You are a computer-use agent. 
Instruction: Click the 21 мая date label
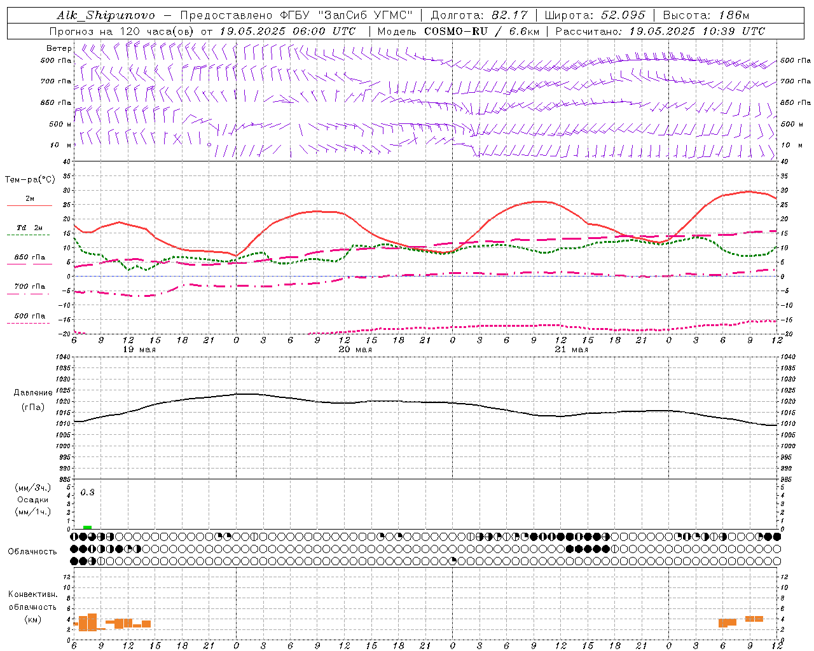[571, 349]
